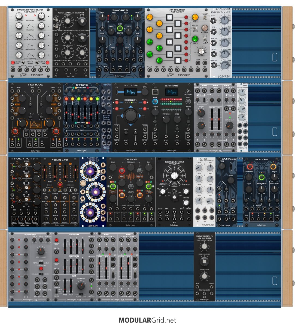Push step button 8 on Mix-Sequencer 1050
Image resolution: width=295 pixels, height=326 pixels.
coord(178,61)
